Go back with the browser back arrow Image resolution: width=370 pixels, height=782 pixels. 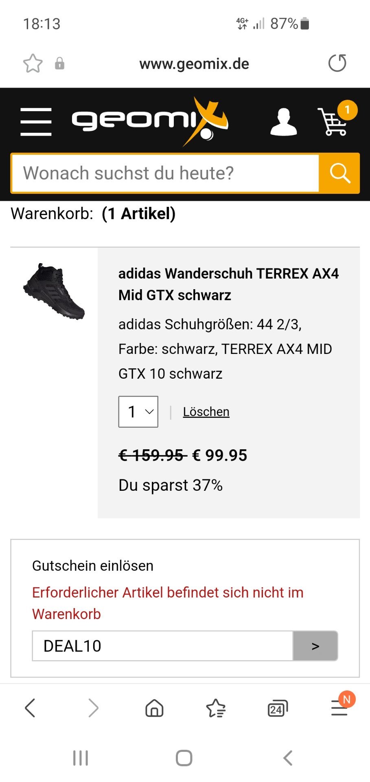(x=31, y=708)
